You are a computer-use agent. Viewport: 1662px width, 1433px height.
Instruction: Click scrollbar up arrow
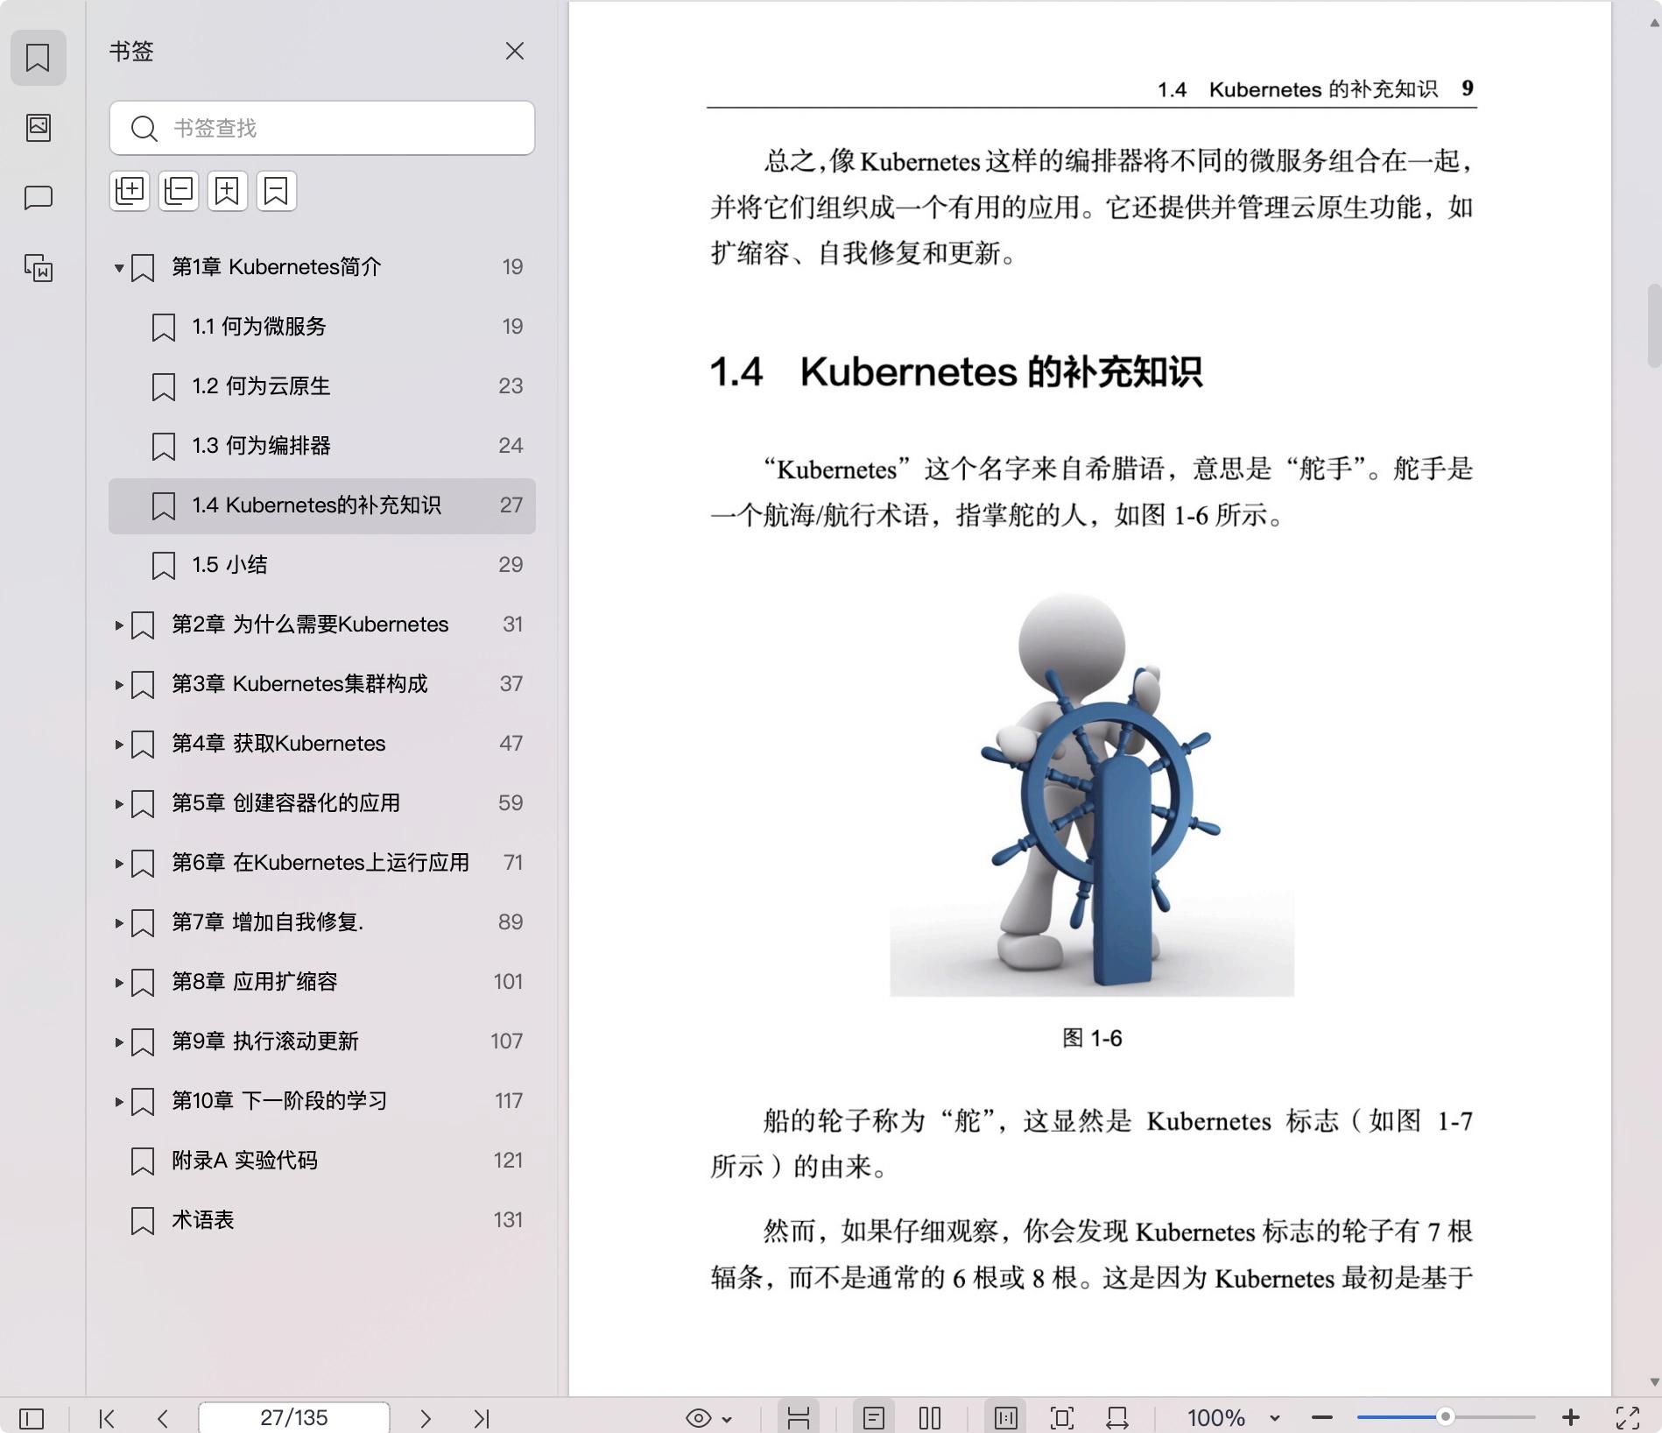pyautogui.click(x=1654, y=24)
